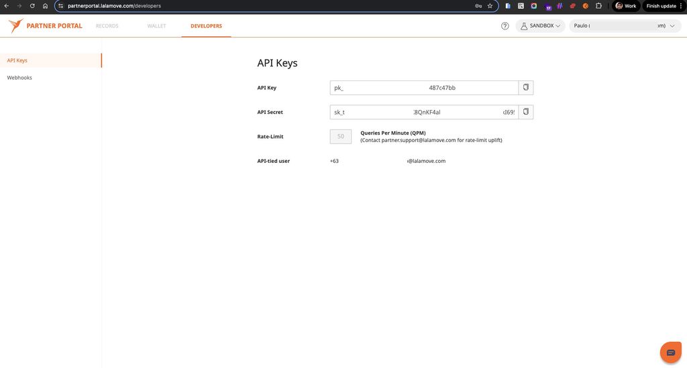
Task: Go to the browser home page
Action: click(45, 6)
